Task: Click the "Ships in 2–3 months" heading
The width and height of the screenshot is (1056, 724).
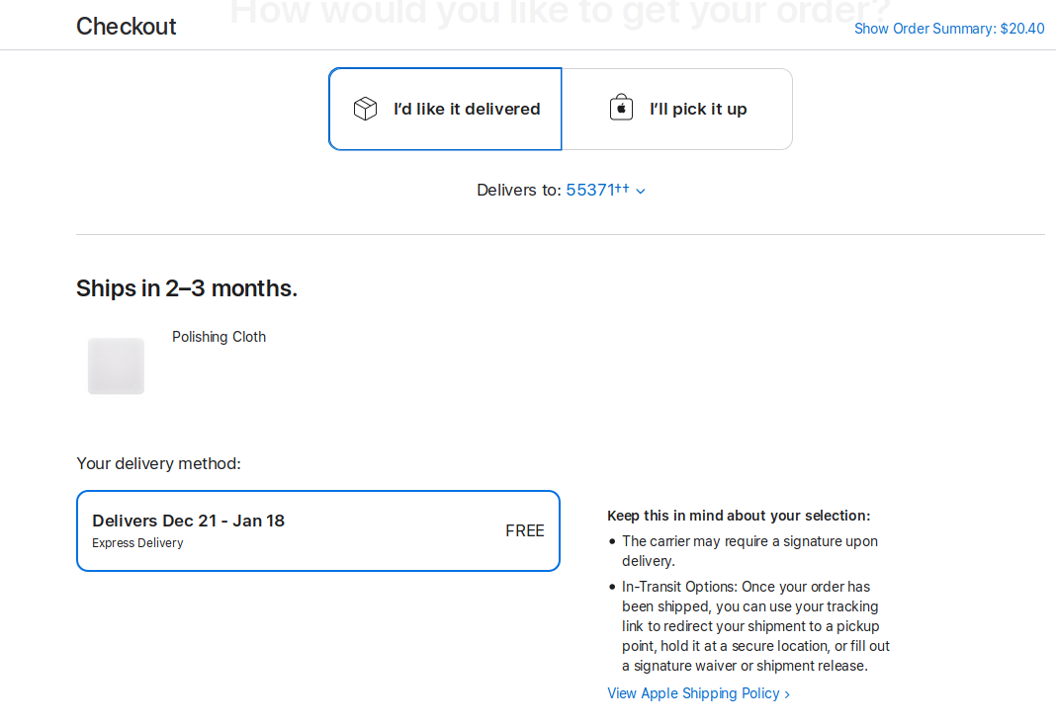Action: coord(187,288)
